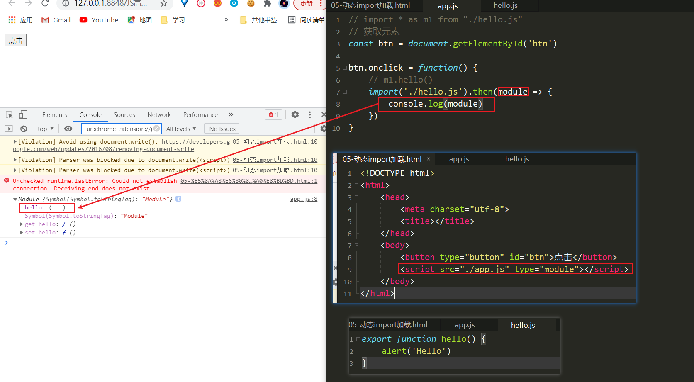Image resolution: width=694 pixels, height=382 pixels.
Task: Click the browser back arrow
Action: 12,3
